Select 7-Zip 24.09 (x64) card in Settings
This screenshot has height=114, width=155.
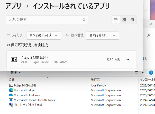(71, 59)
